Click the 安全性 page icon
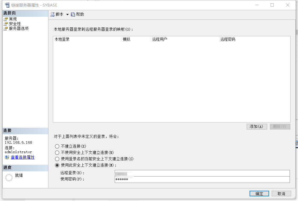 pos(6,24)
